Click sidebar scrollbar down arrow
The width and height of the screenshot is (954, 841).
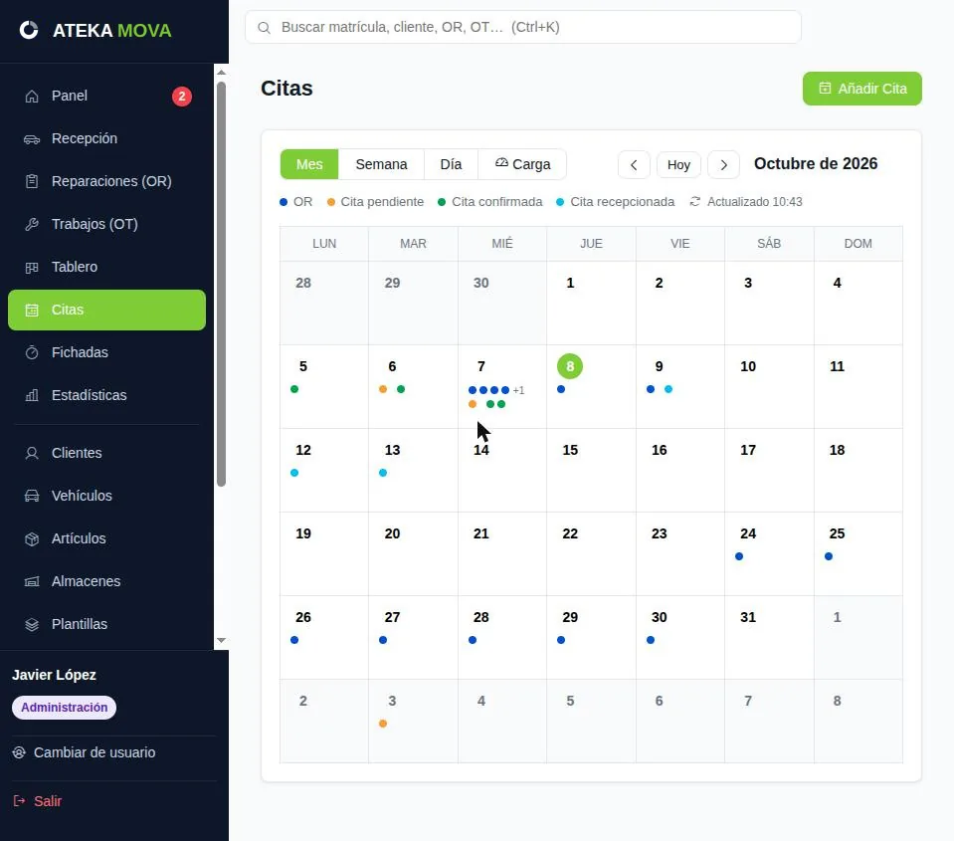(222, 640)
